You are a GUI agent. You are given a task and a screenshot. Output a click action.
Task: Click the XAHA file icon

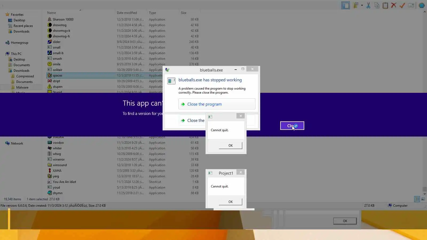coord(50,171)
